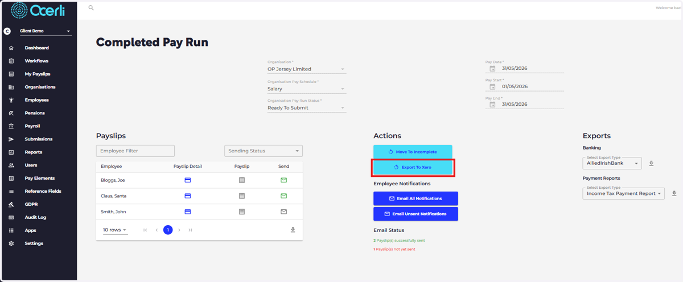Viewport: 683px width, 282px height.
Task: Change the 10 rows per page dropdown
Action: [x=115, y=230]
